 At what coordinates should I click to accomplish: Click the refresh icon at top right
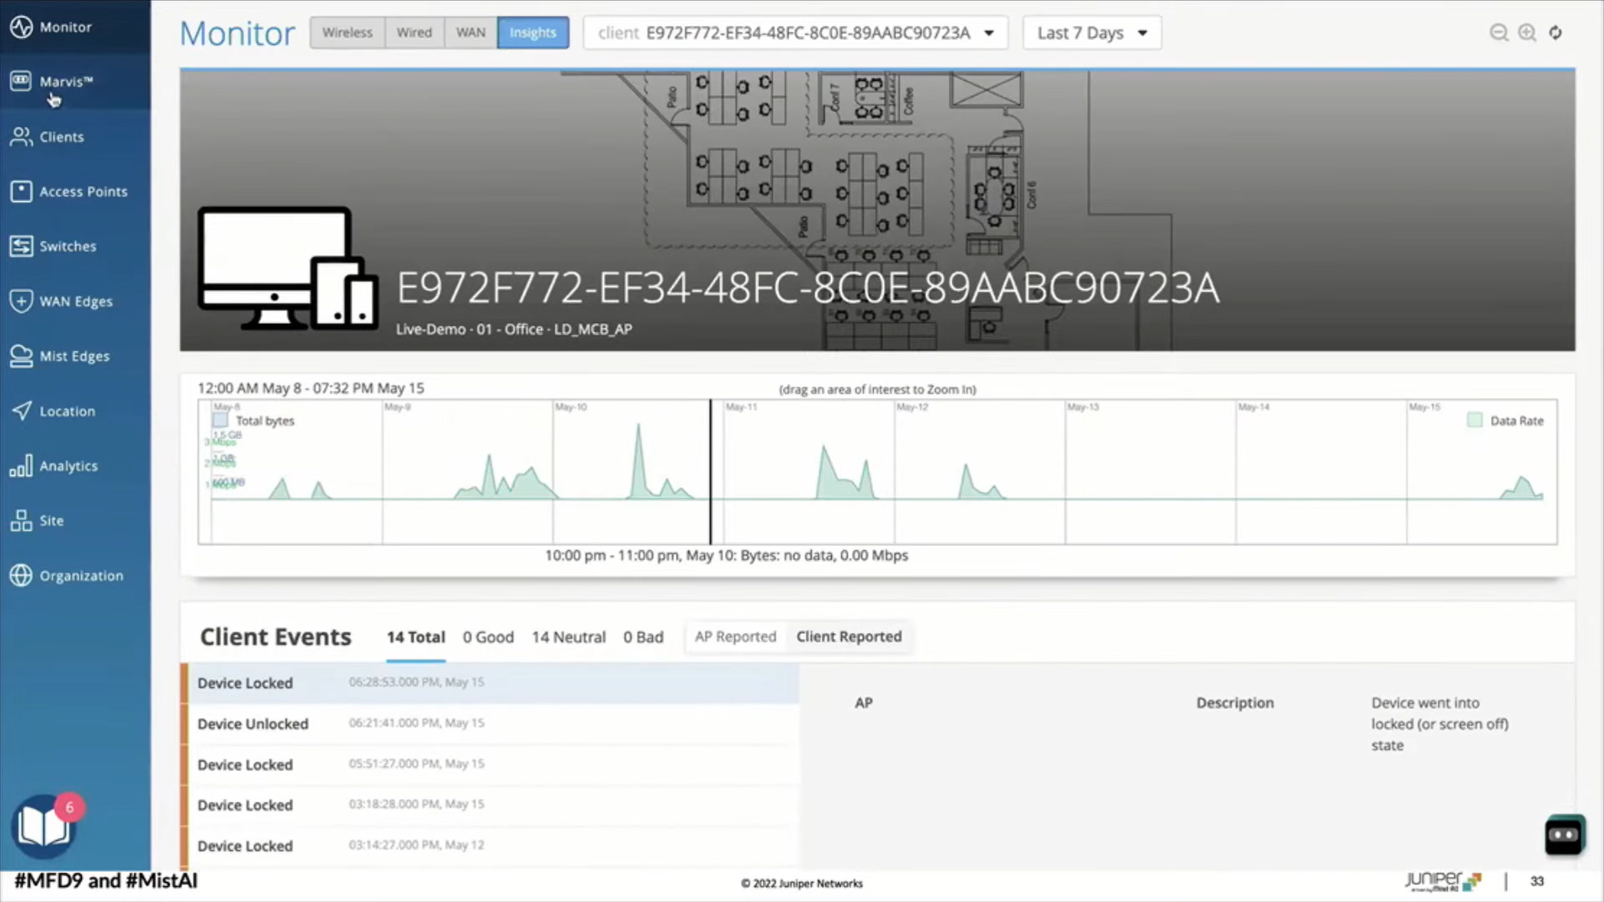pyautogui.click(x=1555, y=33)
